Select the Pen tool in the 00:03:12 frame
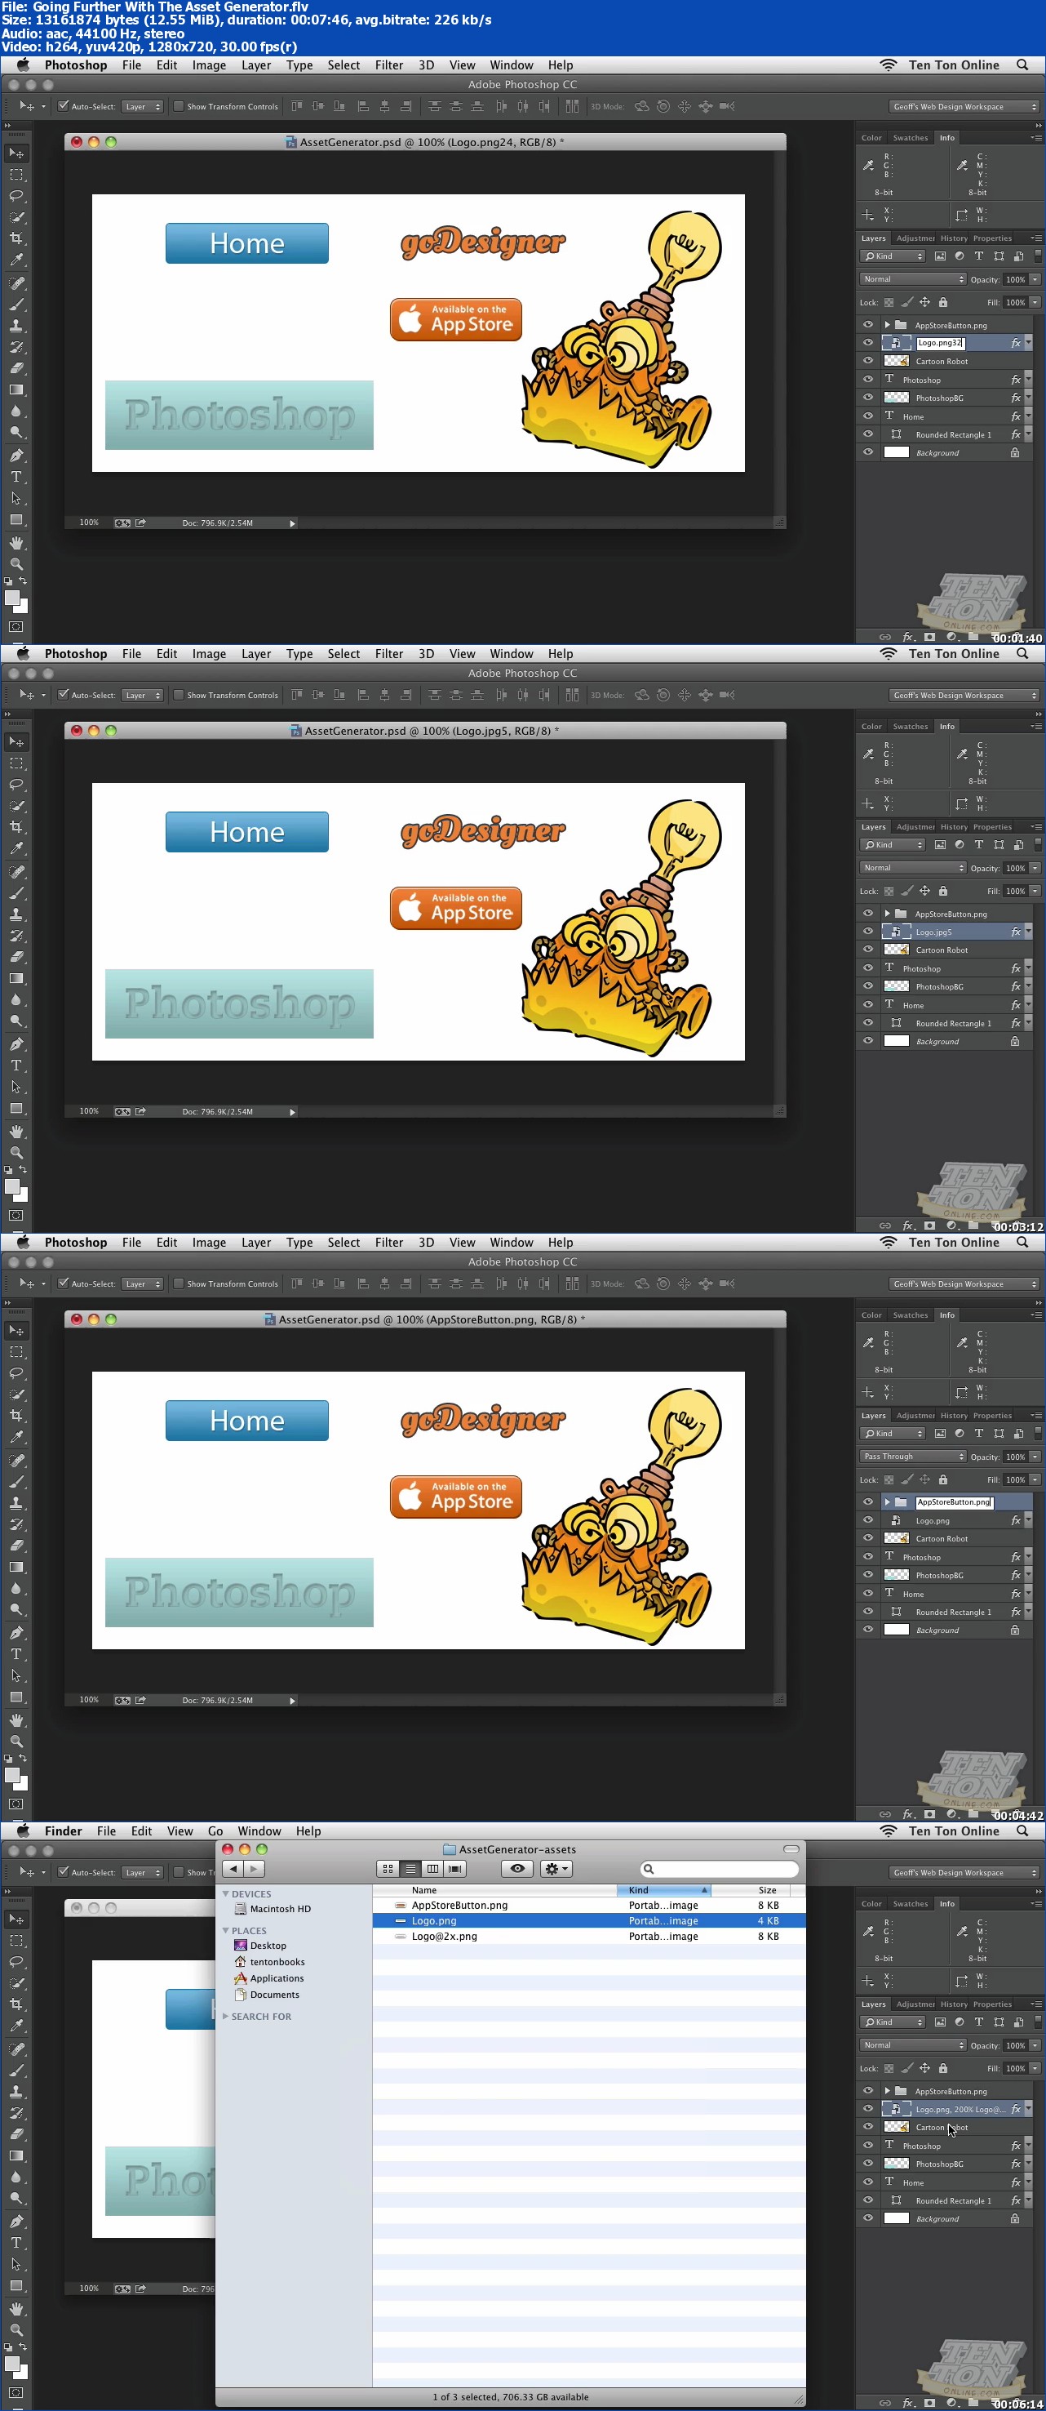This screenshot has width=1046, height=2411. (x=16, y=1043)
